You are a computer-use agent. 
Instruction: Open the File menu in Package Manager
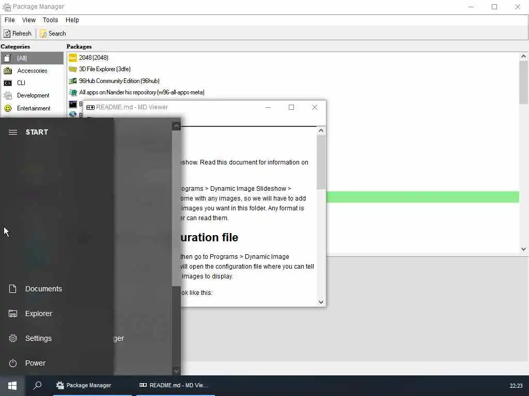point(9,20)
